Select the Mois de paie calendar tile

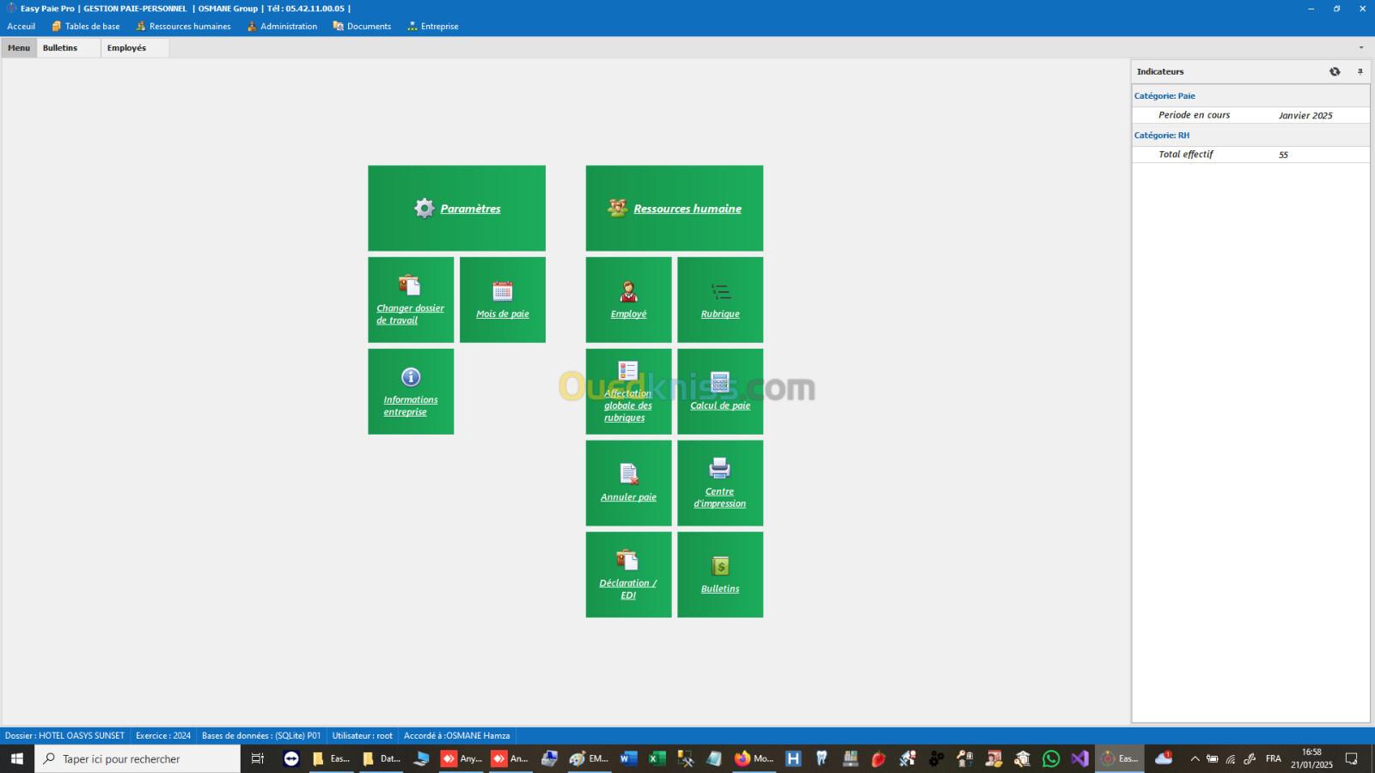[503, 300]
